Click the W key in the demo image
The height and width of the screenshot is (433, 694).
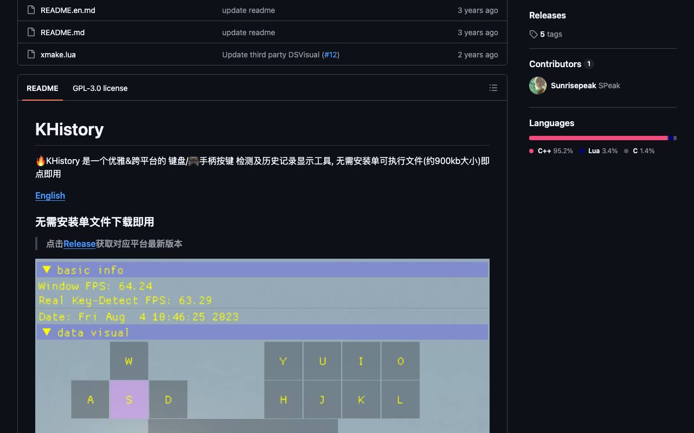[129, 361]
